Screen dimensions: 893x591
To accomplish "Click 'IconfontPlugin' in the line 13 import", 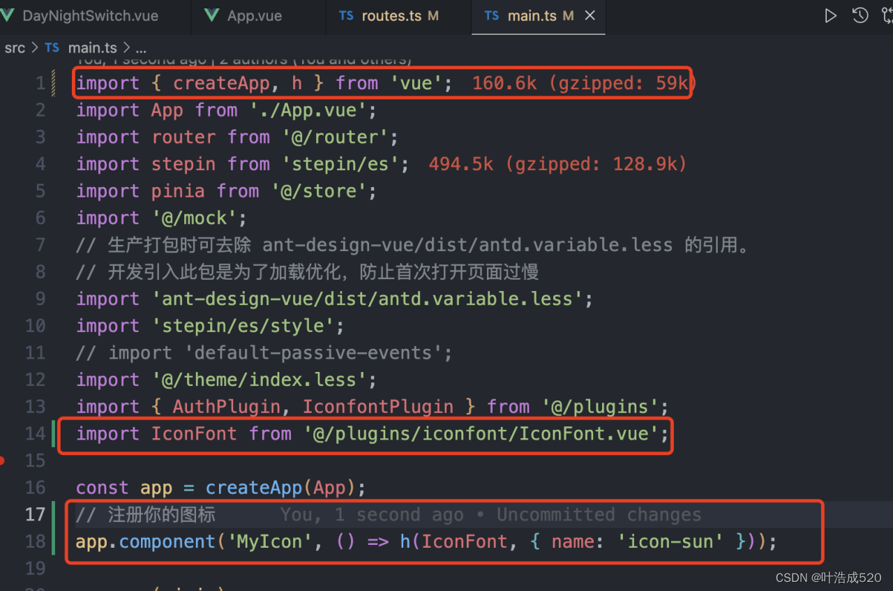I will point(378,407).
